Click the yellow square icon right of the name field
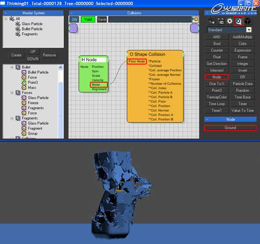 coord(196,19)
